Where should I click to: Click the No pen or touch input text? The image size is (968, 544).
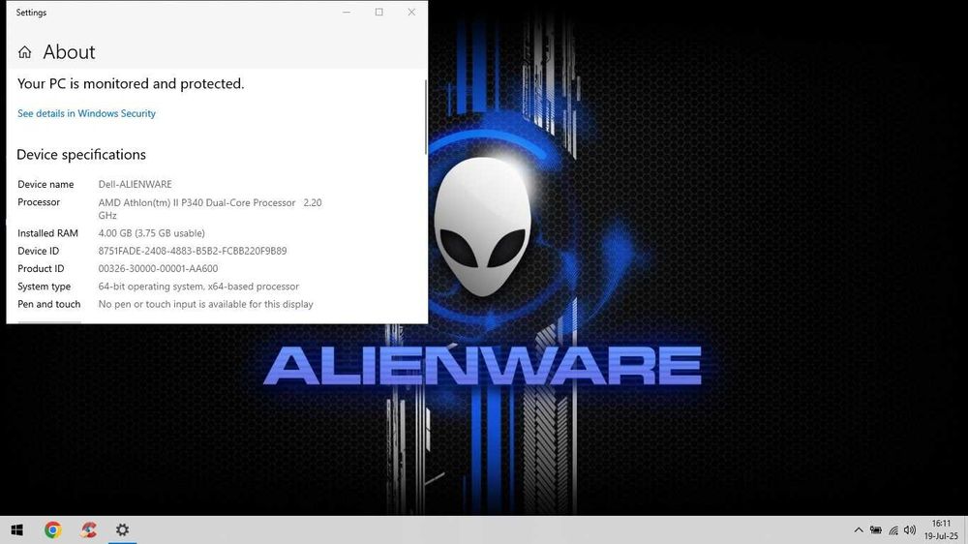(x=205, y=304)
